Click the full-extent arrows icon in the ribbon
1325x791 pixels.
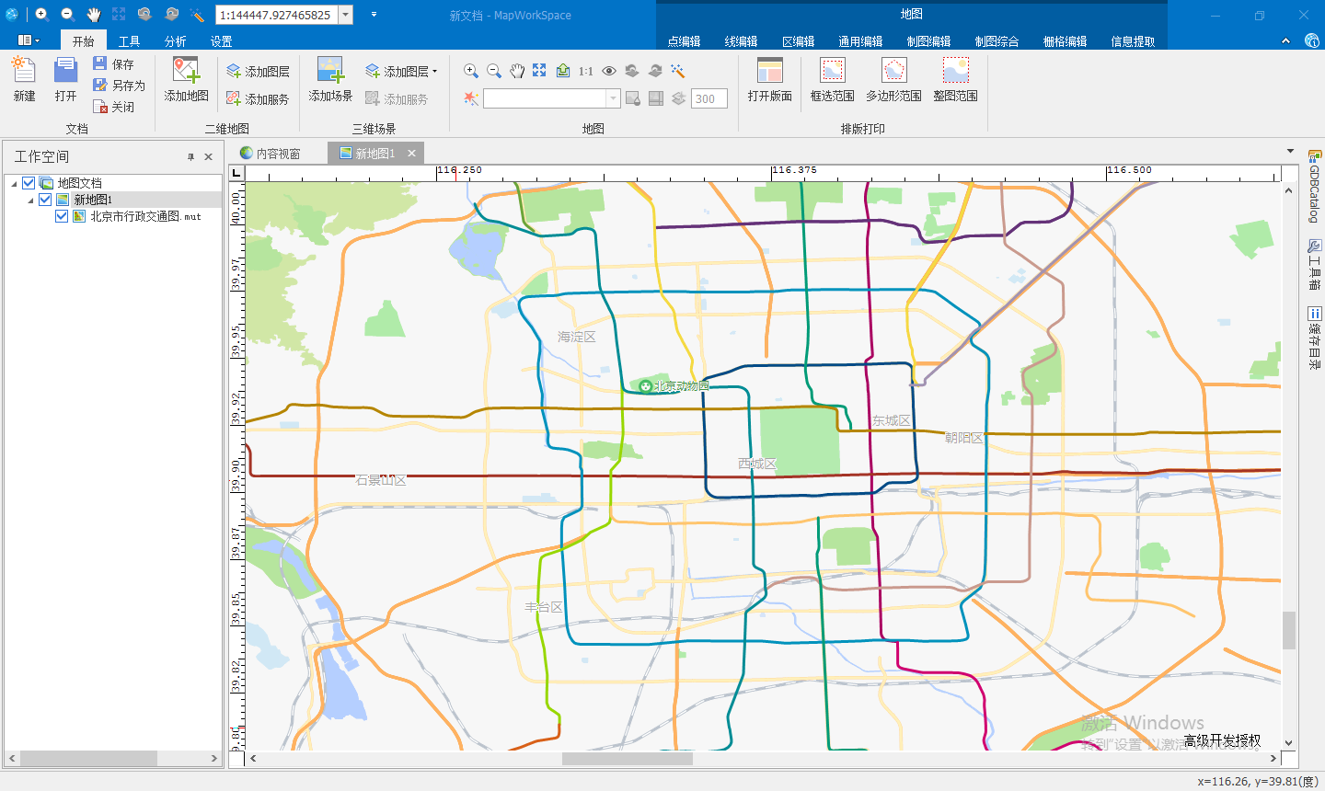click(539, 71)
